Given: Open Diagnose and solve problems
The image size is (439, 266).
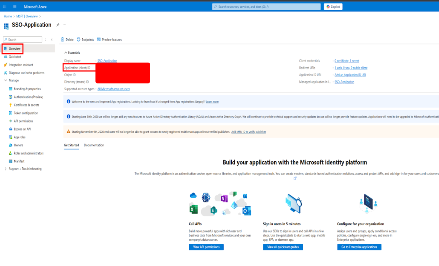Looking at the screenshot, I should pos(26,73).
